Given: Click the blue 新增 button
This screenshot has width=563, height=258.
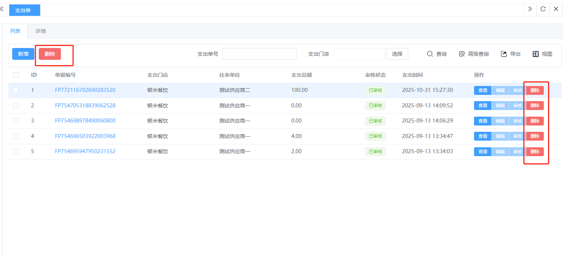Looking at the screenshot, I should tap(23, 54).
